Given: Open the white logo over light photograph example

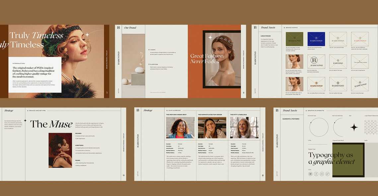Looking at the screenshot, I should [294, 62].
